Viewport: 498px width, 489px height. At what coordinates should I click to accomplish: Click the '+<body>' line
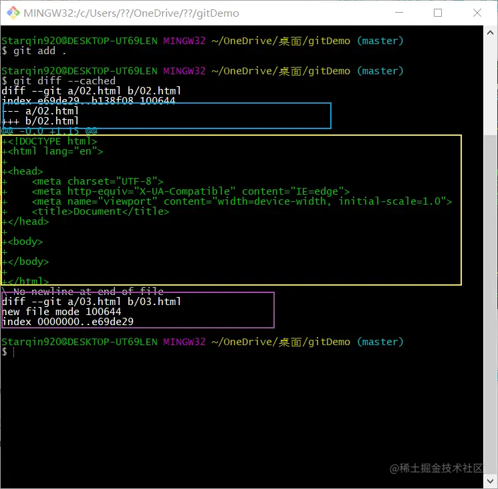click(22, 241)
